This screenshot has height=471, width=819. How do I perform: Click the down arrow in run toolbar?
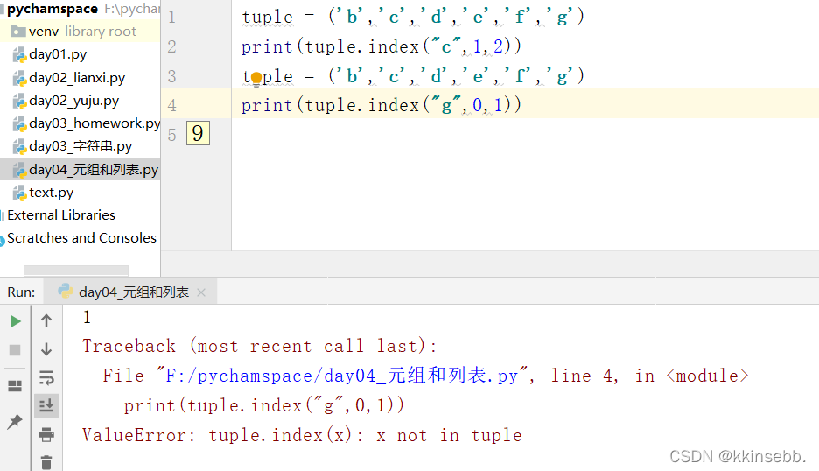[x=46, y=349]
